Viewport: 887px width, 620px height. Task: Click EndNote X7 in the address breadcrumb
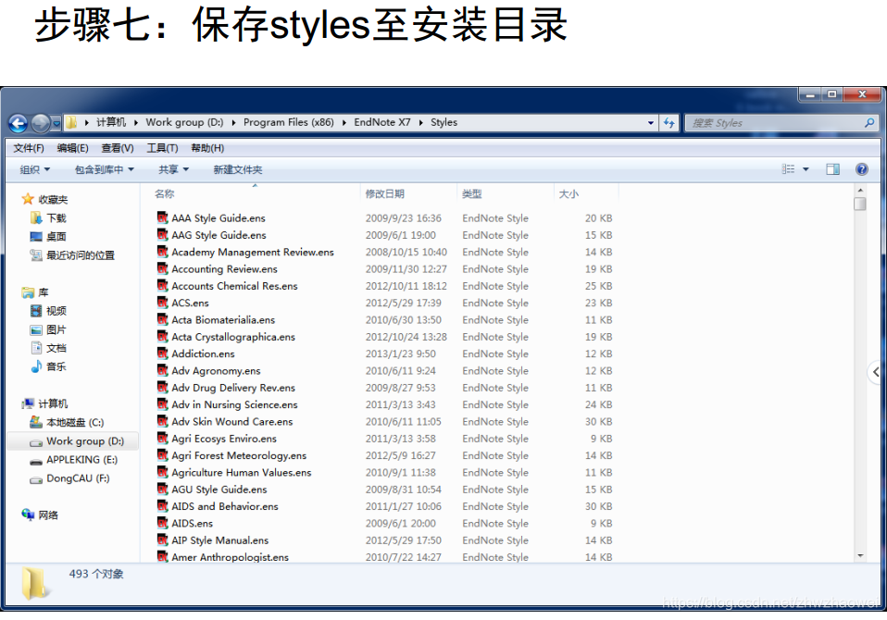[382, 123]
